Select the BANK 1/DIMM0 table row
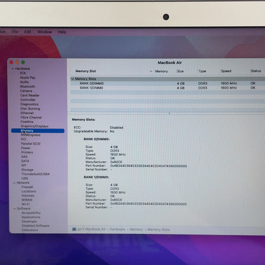The image size is (265, 265). [x=168, y=88]
